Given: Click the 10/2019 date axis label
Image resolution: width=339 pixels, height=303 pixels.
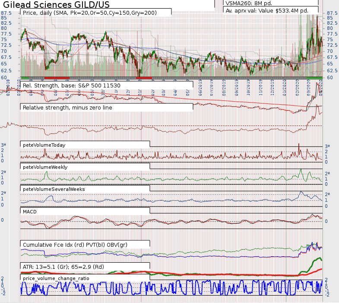Looking at the screenshot, I should (248, 88).
